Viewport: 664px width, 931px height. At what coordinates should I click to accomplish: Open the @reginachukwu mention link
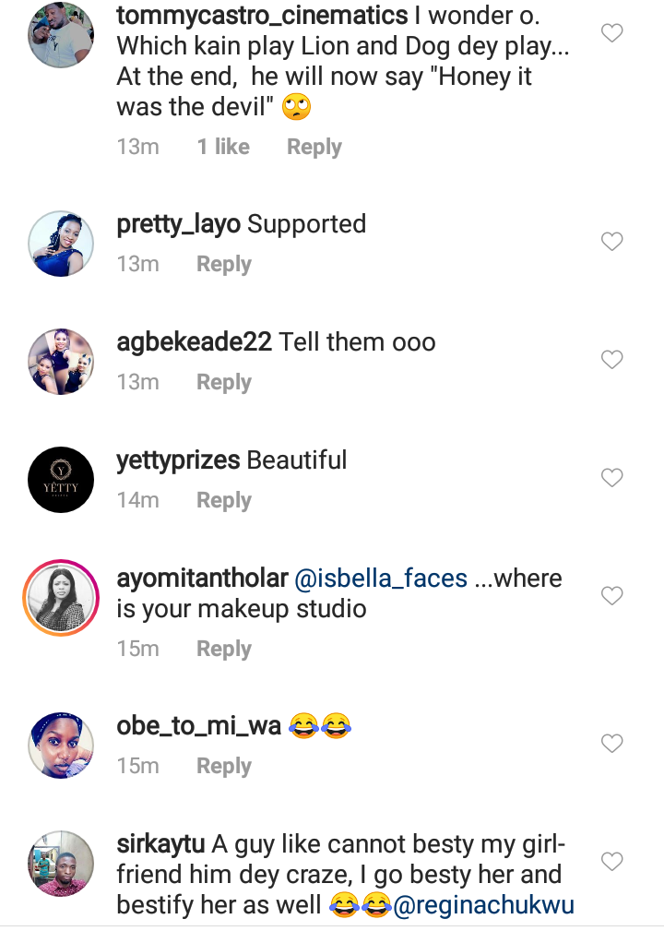pyautogui.click(x=483, y=905)
